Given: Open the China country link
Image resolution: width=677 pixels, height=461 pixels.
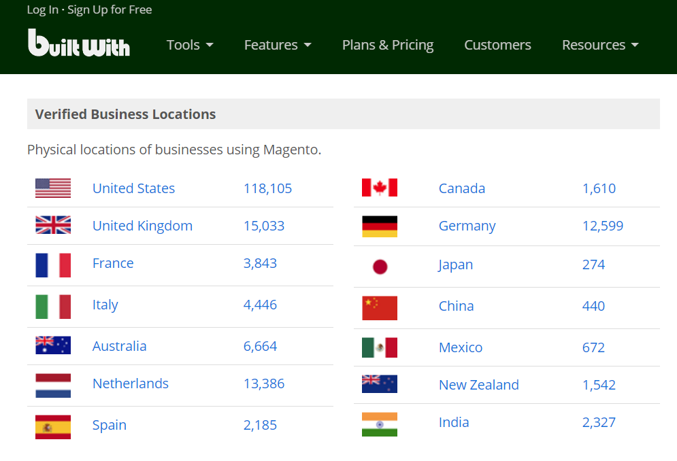Looking at the screenshot, I should [456, 306].
